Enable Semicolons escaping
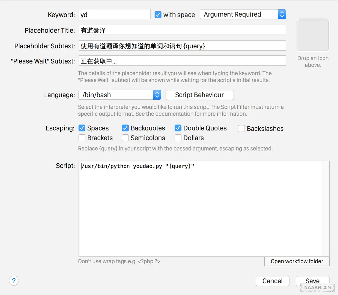The image size is (338, 295). (125, 138)
